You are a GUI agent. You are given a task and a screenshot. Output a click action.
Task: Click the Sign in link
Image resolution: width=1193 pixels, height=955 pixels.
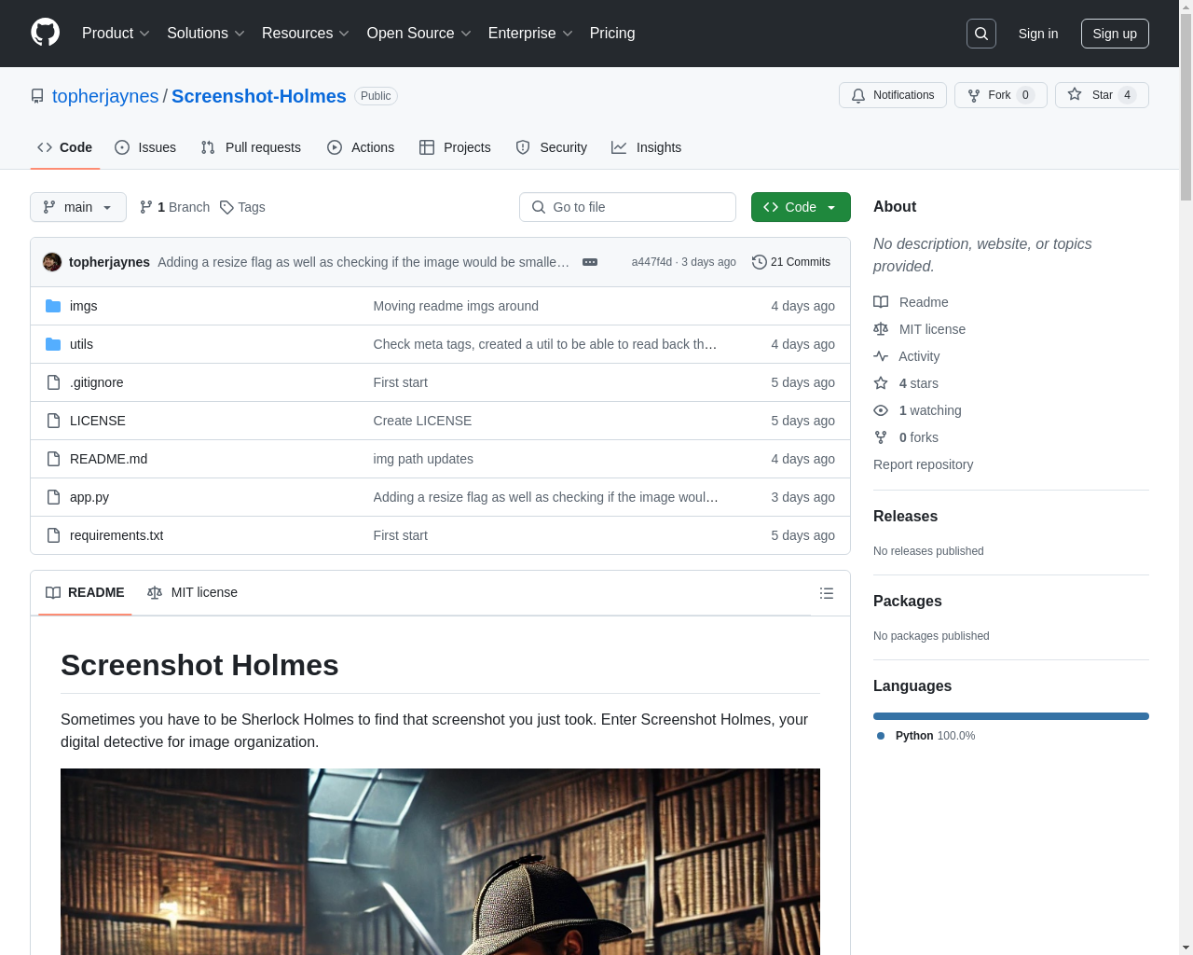1038,34
